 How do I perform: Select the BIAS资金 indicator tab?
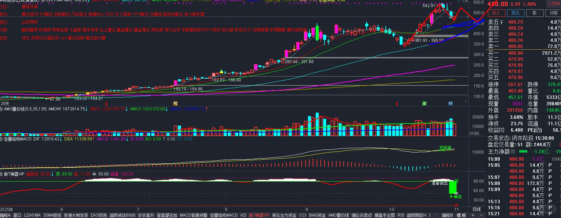click(317, 215)
